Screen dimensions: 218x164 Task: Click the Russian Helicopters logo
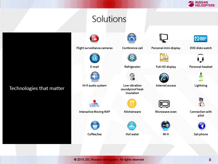[x=201, y=4]
